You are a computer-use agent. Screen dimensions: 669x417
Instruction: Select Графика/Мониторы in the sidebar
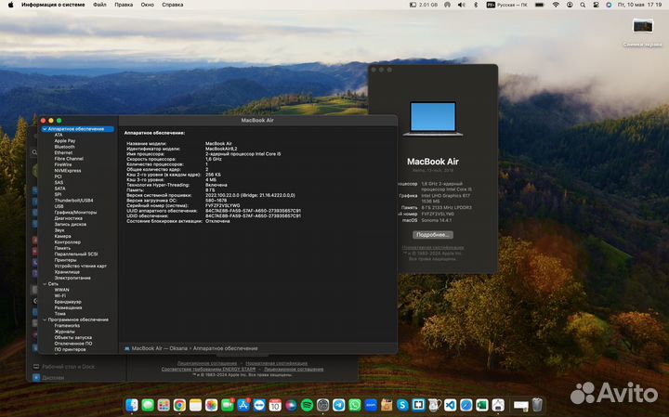[75, 213]
